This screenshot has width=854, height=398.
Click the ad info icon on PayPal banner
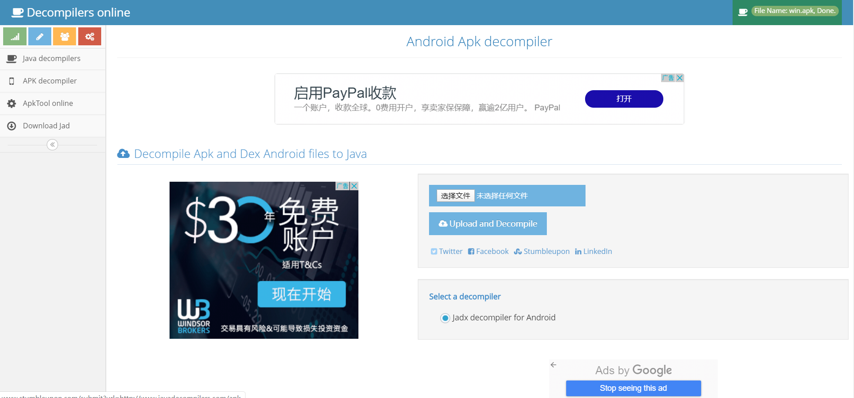click(x=668, y=78)
